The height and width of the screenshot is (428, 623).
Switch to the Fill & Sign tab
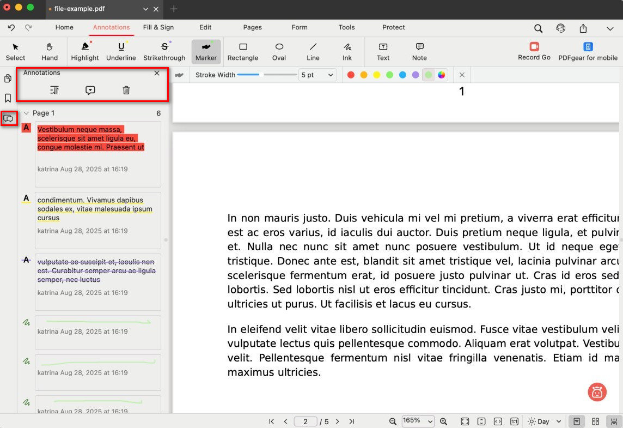click(x=158, y=27)
